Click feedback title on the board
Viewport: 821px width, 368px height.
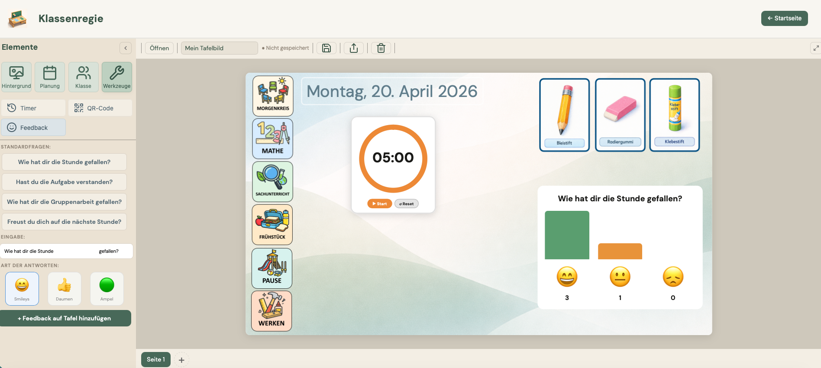(620, 199)
